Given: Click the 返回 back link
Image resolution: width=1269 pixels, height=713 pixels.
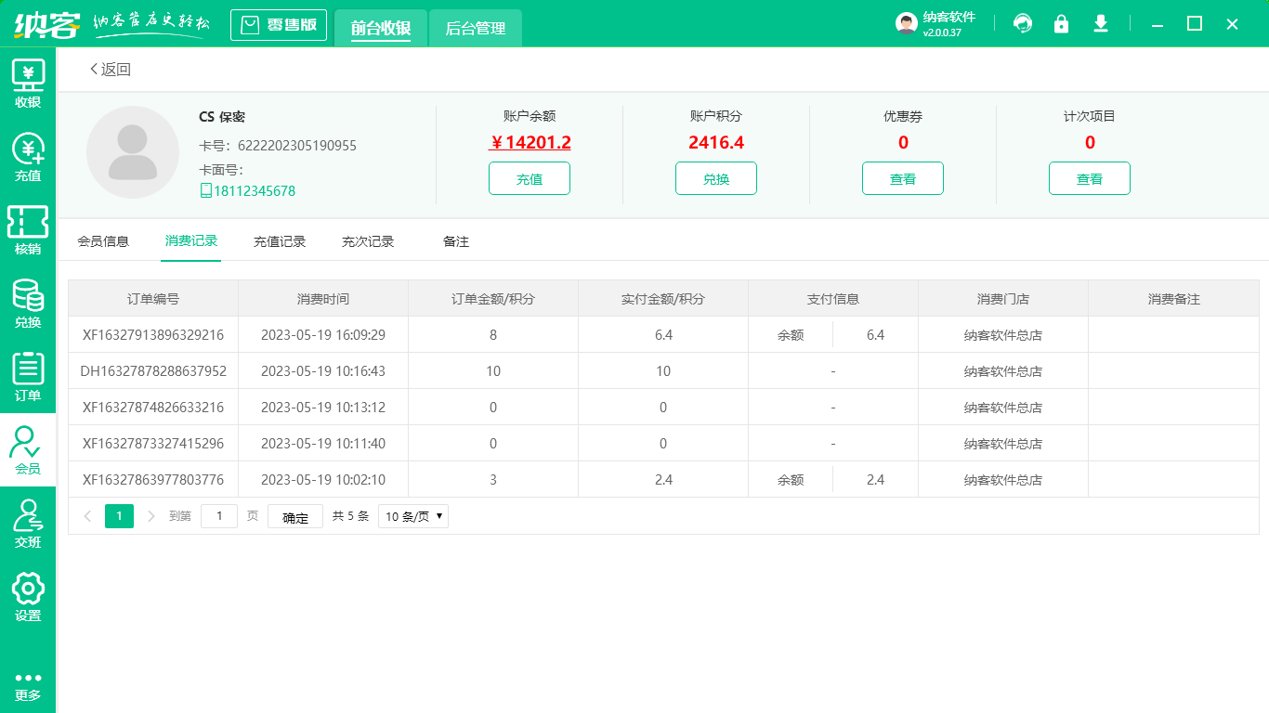Looking at the screenshot, I should pos(111,70).
